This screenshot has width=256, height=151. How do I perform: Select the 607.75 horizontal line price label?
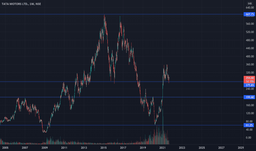pos(249,14)
